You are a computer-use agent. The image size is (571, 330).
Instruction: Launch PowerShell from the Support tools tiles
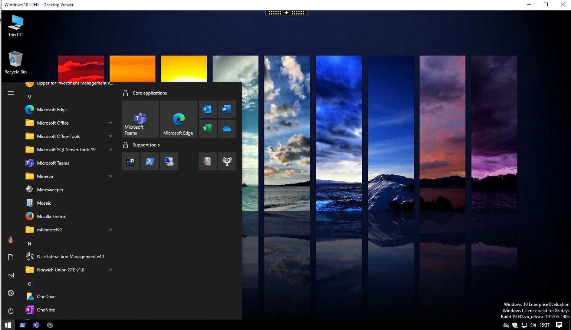coord(150,161)
